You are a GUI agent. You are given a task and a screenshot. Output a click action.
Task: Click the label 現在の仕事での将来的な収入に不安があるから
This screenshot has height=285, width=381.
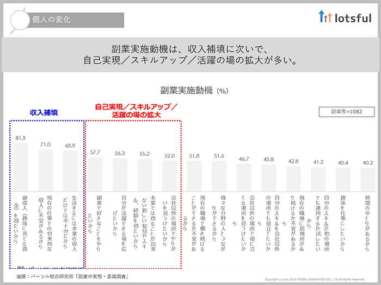[x=45, y=223]
